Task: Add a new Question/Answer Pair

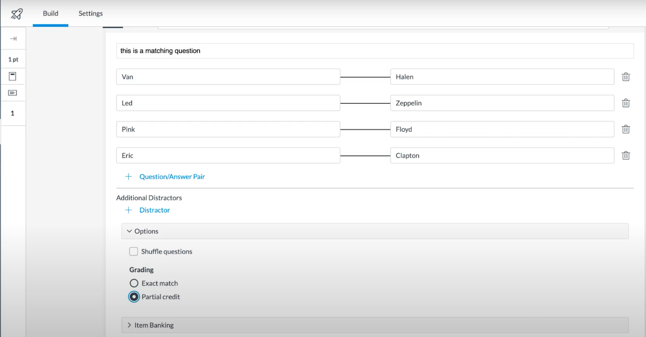Action: (x=172, y=177)
